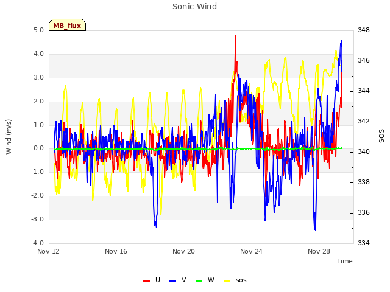Click the MB_flux annotation label

[x=67, y=26]
